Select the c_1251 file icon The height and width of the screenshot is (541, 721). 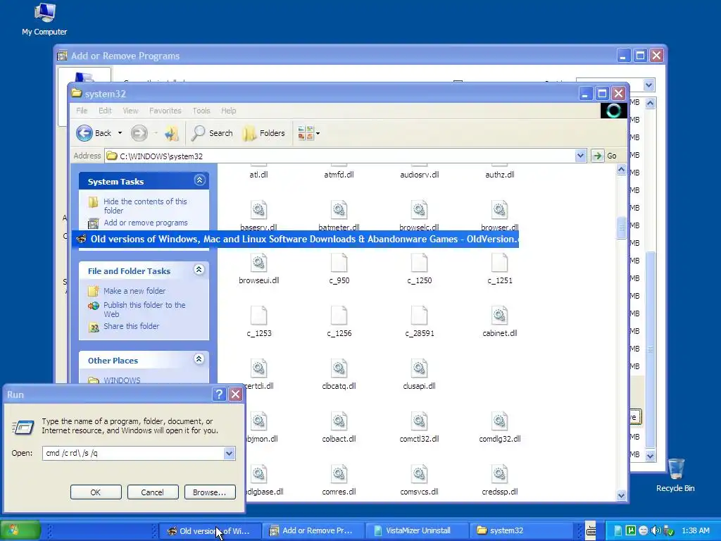499,263
